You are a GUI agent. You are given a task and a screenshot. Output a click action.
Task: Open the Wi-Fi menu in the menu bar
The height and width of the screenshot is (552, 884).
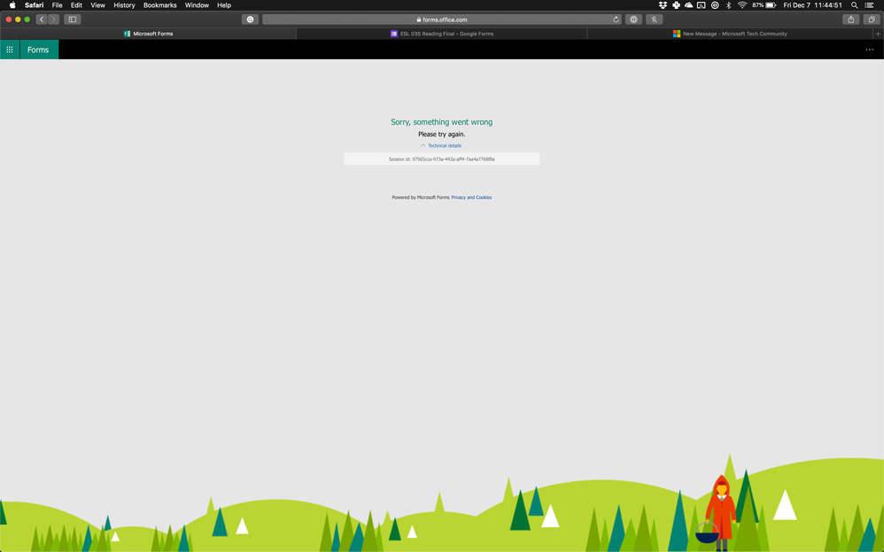(742, 5)
